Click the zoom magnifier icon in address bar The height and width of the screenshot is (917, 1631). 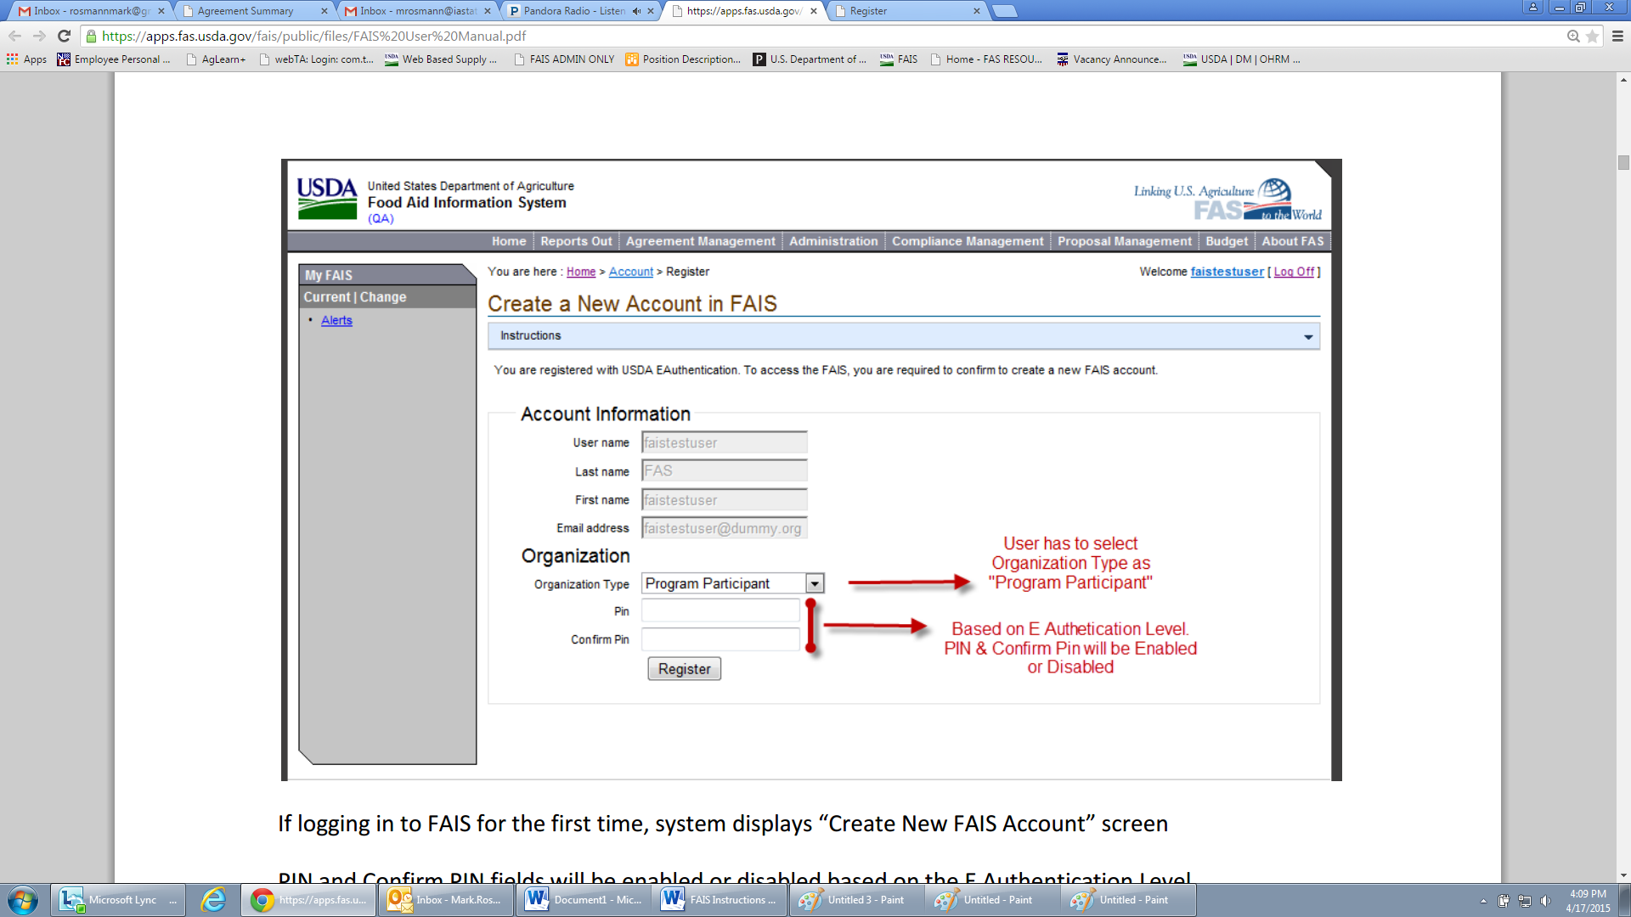tap(1573, 36)
